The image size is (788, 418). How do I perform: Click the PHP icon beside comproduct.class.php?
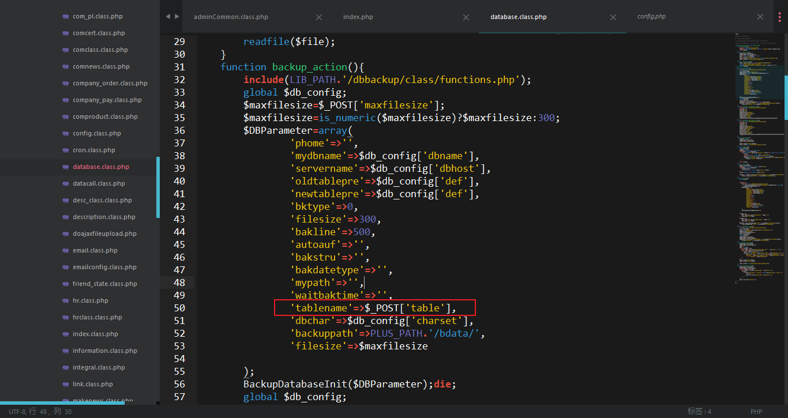coord(65,117)
